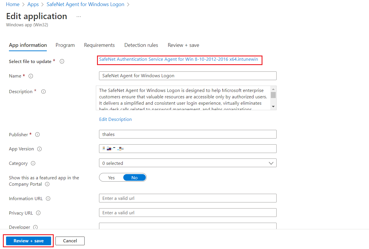Click Home breadcrumb link
This screenshot has height=249, width=369.
[13, 4]
